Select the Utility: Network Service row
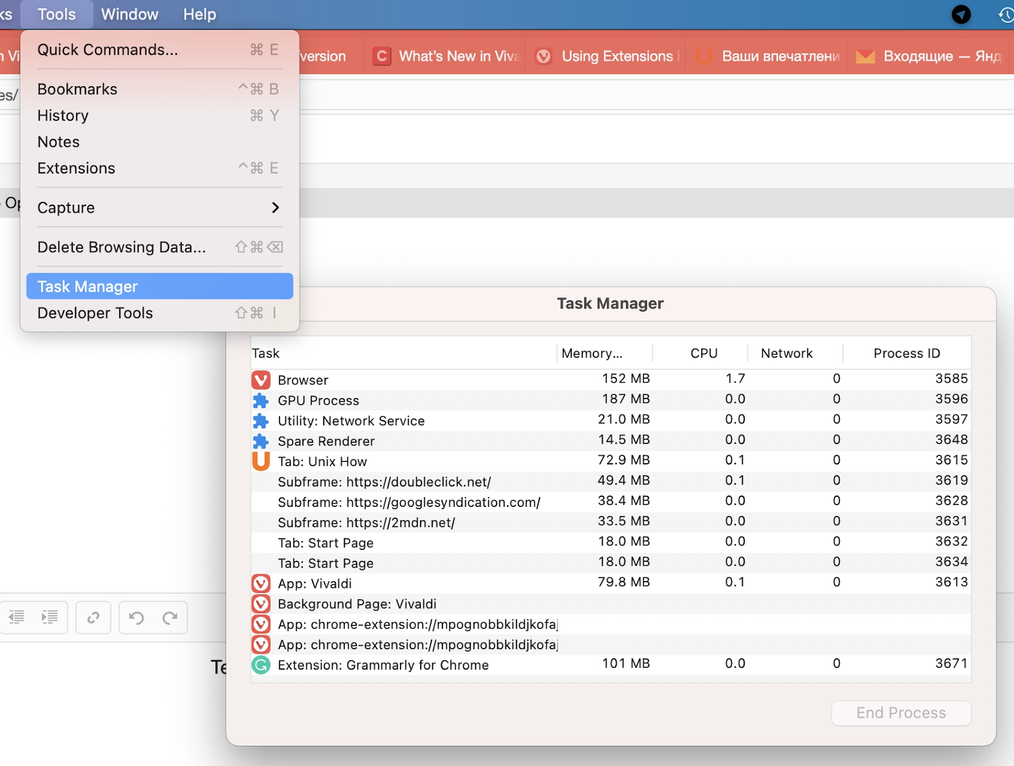This screenshot has width=1014, height=766. pyautogui.click(x=611, y=421)
